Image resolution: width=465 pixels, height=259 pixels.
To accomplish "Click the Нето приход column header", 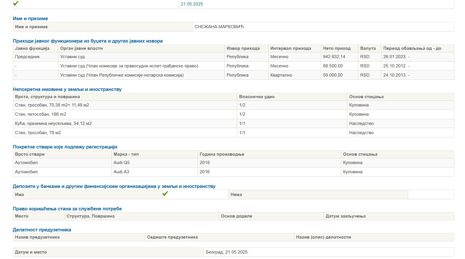I will (x=337, y=48).
